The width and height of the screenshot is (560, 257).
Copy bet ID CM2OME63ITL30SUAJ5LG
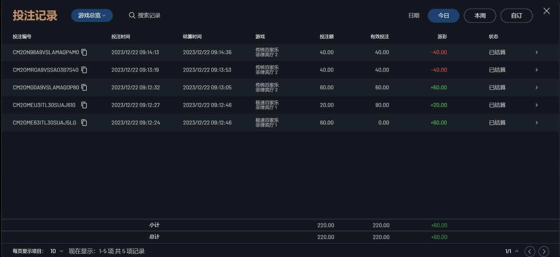coord(84,123)
